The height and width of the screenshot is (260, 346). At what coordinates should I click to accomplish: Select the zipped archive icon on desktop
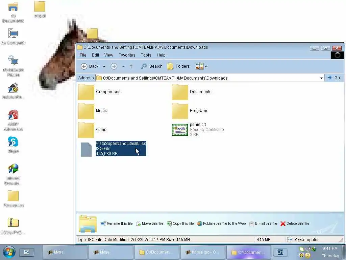pos(13,225)
